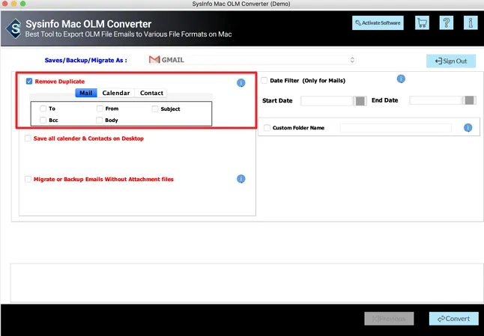Check Migrate or Backup Emails Without Attachment
This screenshot has width=484, height=336.
28,179
